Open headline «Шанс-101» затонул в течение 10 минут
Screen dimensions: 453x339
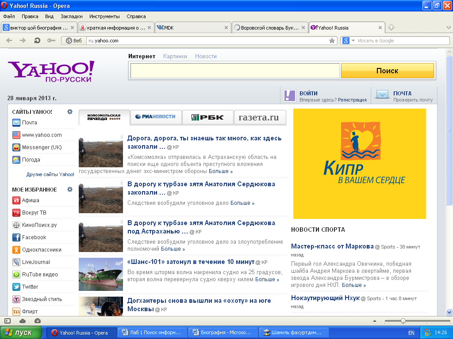coord(191,262)
